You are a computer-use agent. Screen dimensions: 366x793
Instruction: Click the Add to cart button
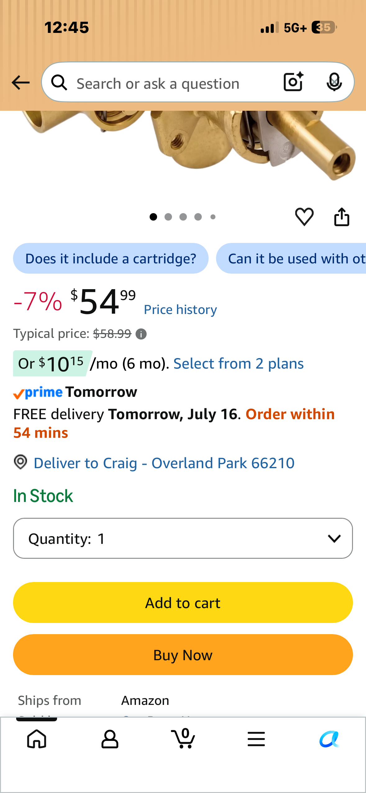coord(183,603)
